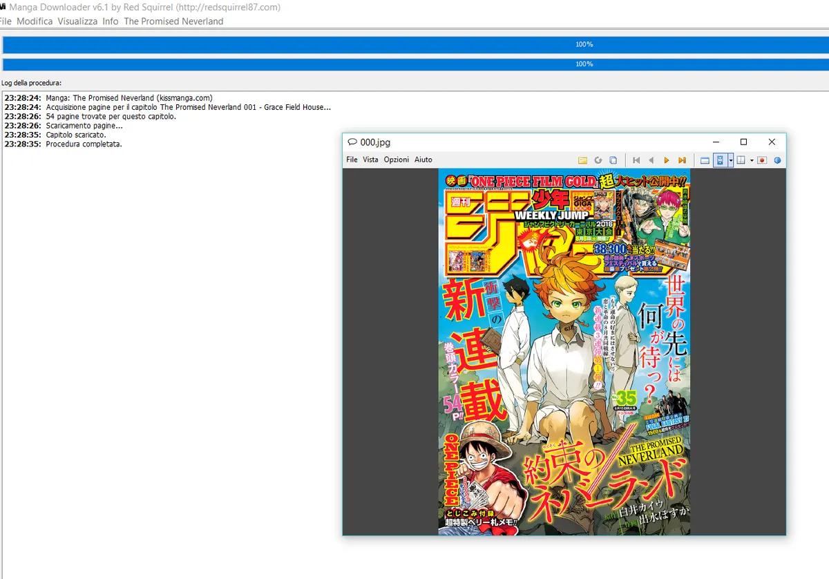This screenshot has height=579, width=829.
Task: Open the Visualizza menu of Manga Downloader
Action: coord(77,21)
